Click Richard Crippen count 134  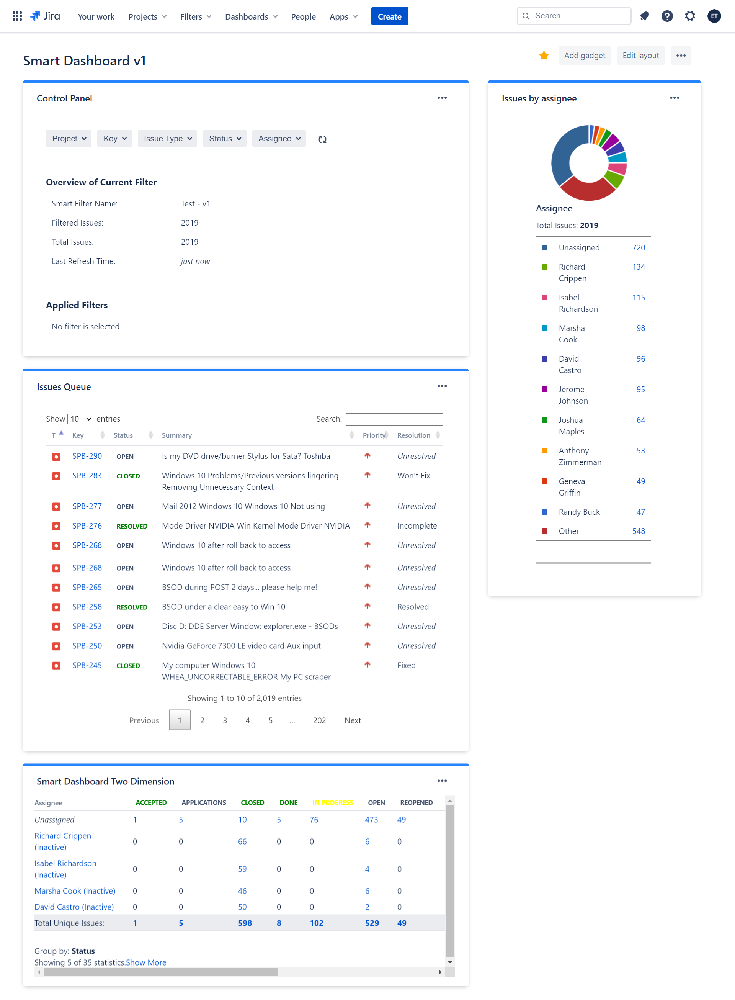[x=638, y=267]
